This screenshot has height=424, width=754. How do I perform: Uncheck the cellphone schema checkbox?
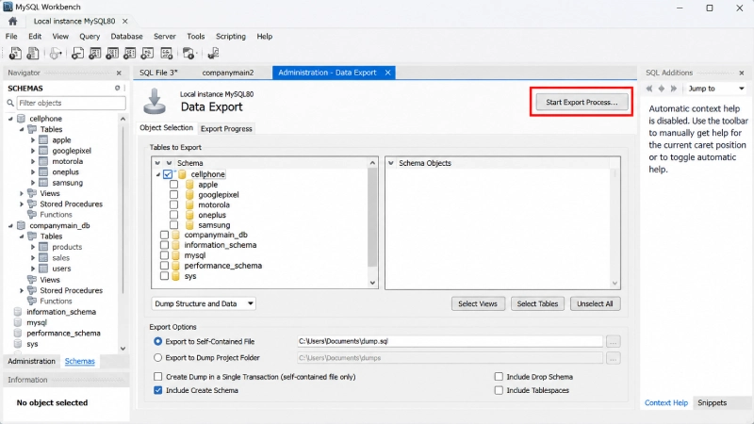(x=168, y=174)
